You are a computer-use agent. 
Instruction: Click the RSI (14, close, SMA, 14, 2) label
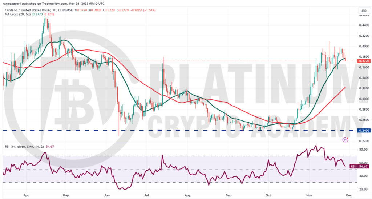click(24, 147)
